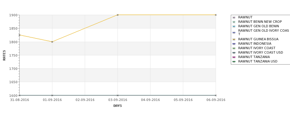Viewport: 290px width, 127px height.
Task: Click the RAWNUT legend marker icon
Action: 234,17
